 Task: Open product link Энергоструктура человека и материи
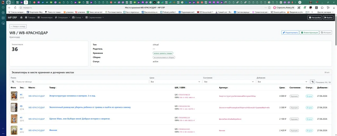tap(72, 96)
